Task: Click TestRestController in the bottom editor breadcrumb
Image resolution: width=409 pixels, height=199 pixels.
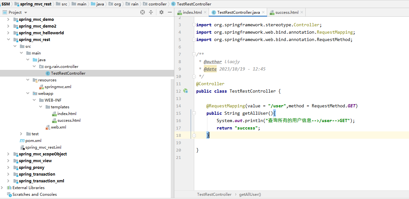Action: [214, 195]
